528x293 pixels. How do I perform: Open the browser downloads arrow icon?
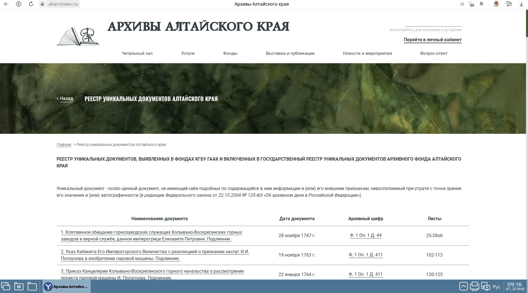521,4
